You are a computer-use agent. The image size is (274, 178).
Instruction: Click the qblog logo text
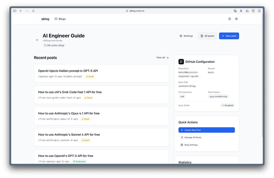point(45,19)
